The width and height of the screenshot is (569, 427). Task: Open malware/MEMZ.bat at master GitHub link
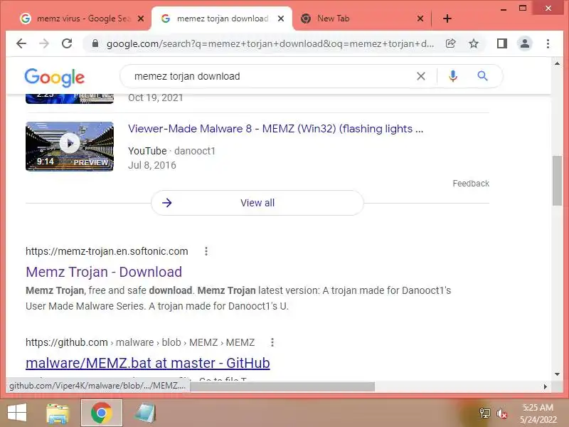(148, 363)
